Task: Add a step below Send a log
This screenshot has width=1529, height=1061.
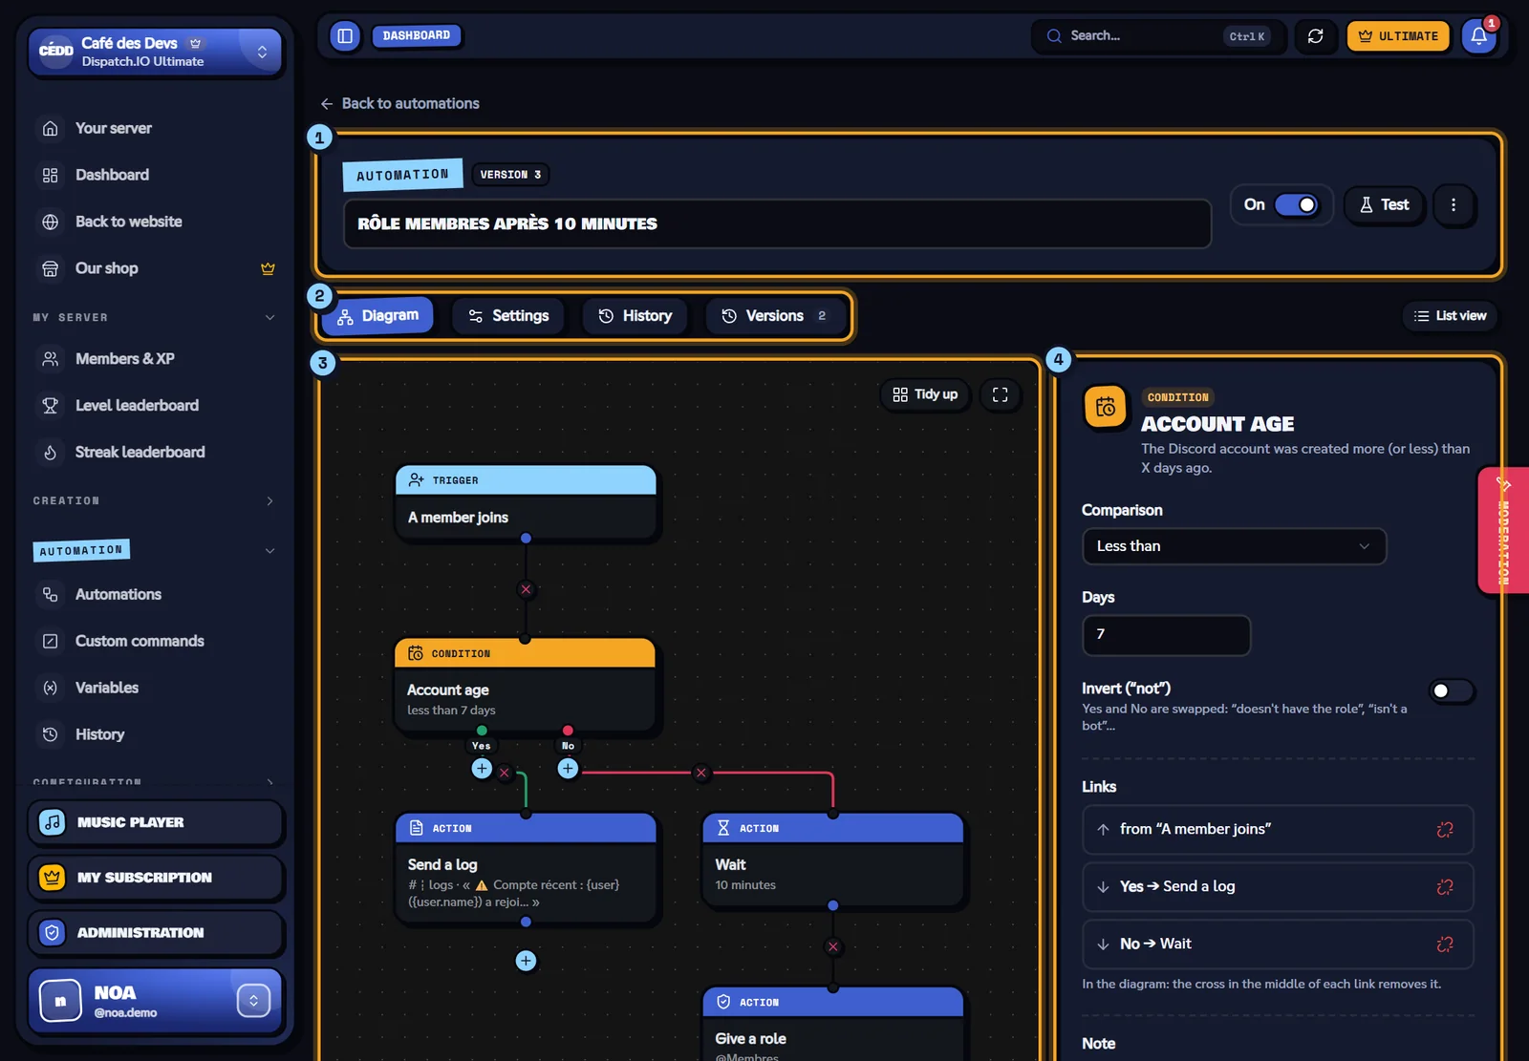Action: point(526,961)
